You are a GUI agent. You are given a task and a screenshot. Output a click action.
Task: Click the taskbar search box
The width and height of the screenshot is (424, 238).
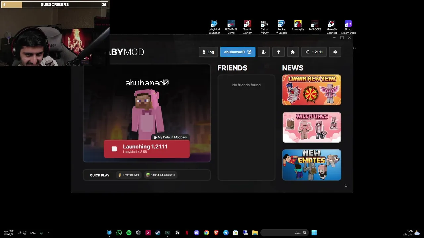coord(284,233)
